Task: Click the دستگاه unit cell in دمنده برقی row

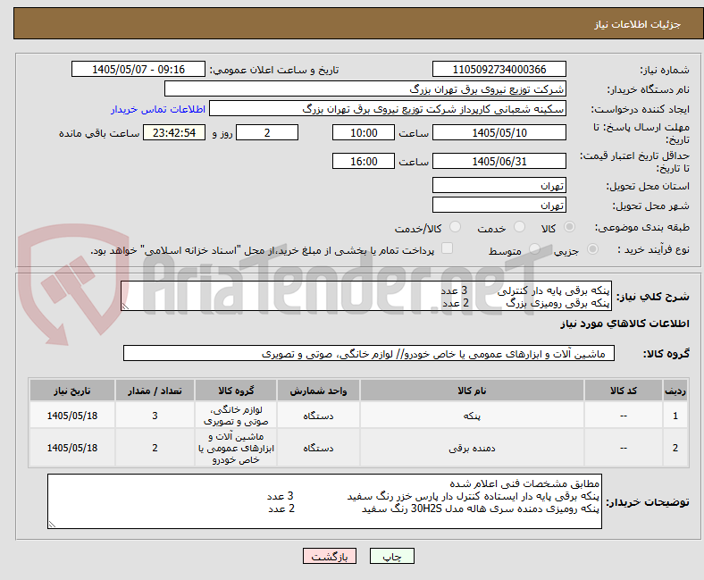Action: click(318, 448)
